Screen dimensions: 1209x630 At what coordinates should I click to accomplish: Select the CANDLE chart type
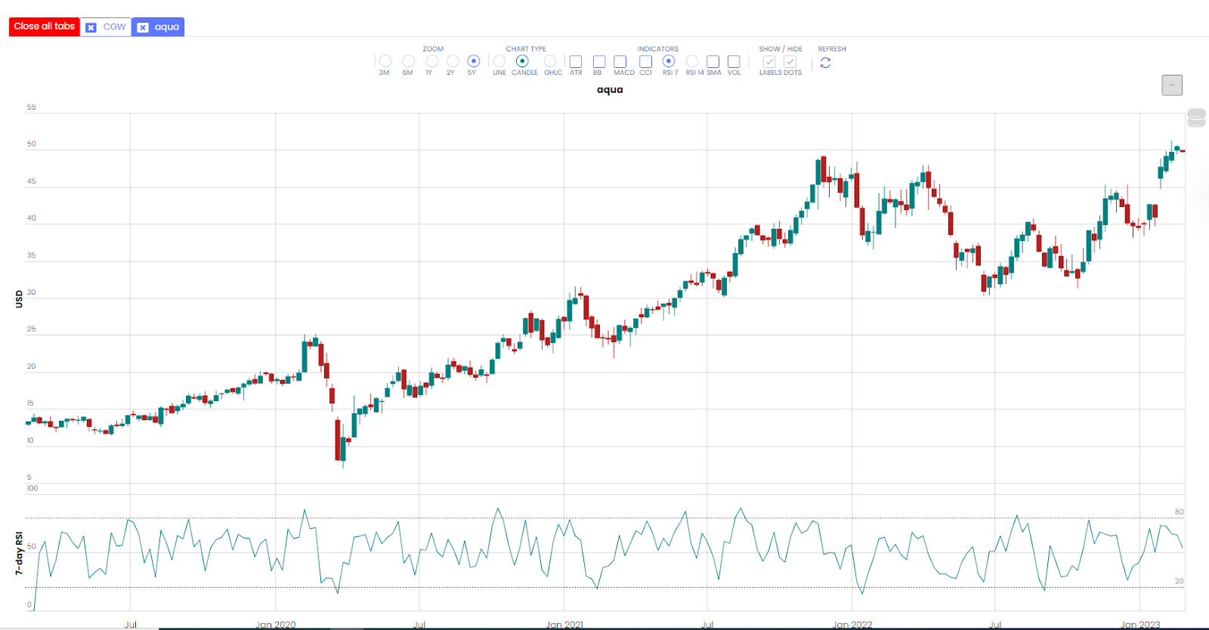[x=522, y=61]
